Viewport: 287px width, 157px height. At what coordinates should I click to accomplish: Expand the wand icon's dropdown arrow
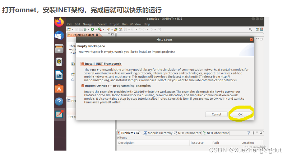pyautogui.click(x=112, y=29)
